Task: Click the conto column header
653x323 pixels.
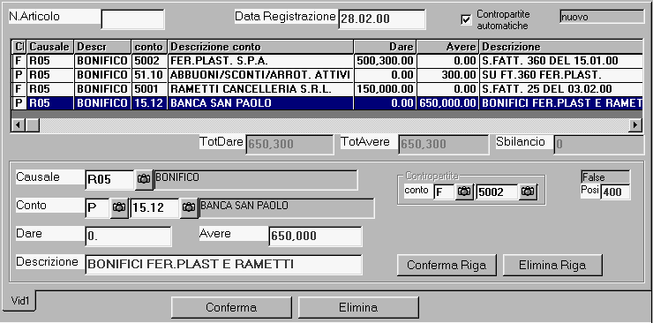Action: pos(149,47)
